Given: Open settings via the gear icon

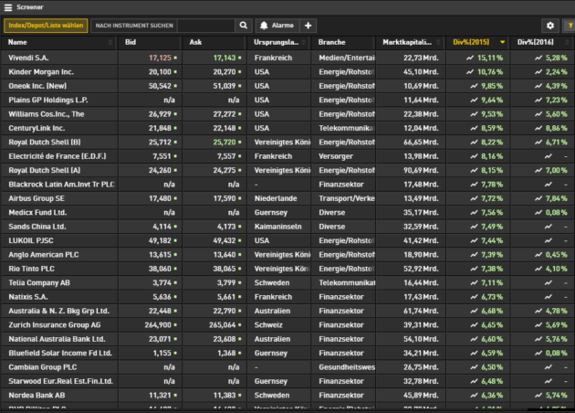Looking at the screenshot, I should pyautogui.click(x=550, y=26).
